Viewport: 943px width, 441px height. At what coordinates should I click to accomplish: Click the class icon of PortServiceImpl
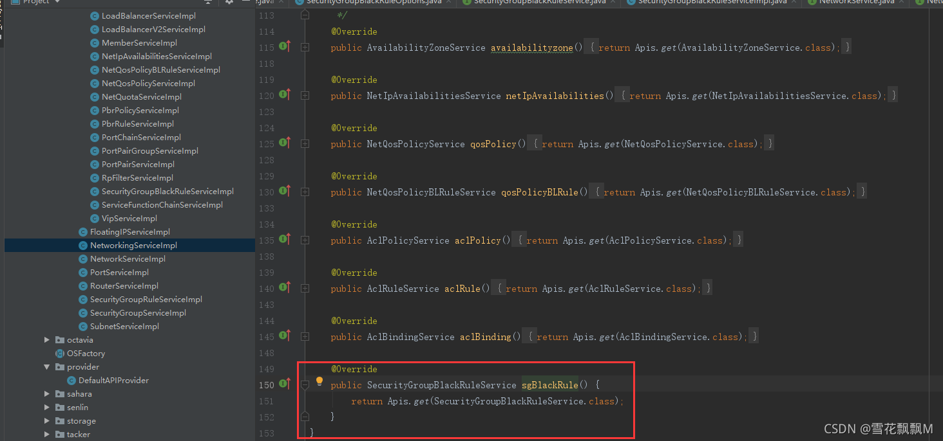coord(83,273)
